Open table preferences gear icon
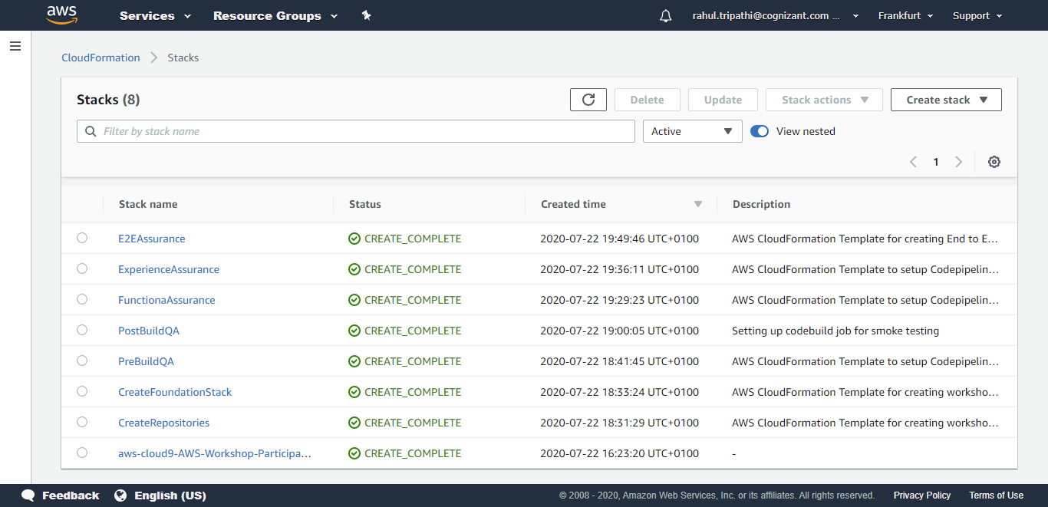 click(x=994, y=162)
